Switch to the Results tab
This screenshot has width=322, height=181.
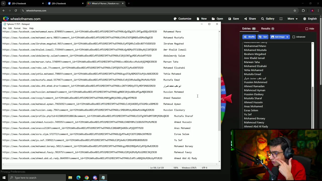click(267, 29)
